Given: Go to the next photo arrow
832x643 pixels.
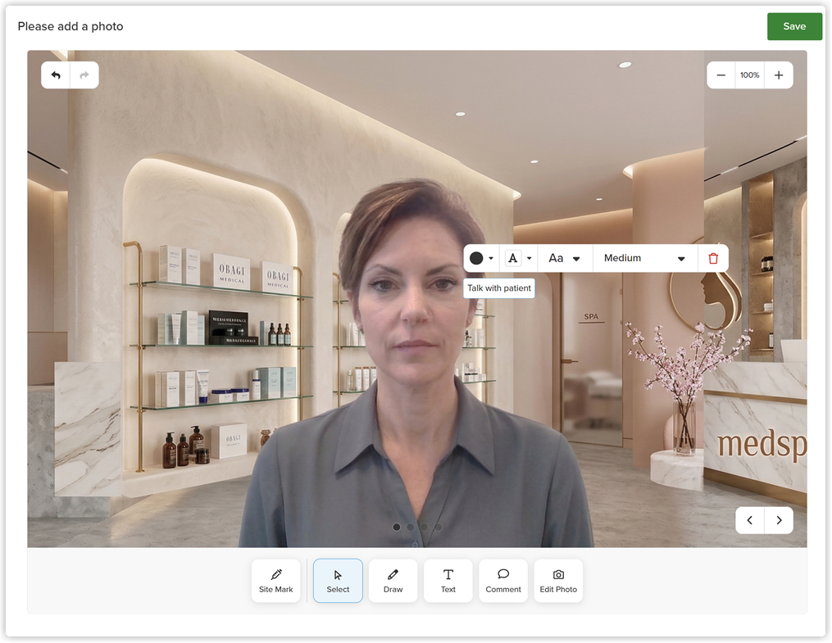Looking at the screenshot, I should pos(779,520).
